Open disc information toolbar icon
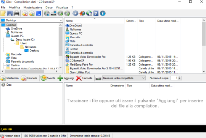Image resolution: width=206 pixels, height=138 pixels. click(x=47, y=13)
